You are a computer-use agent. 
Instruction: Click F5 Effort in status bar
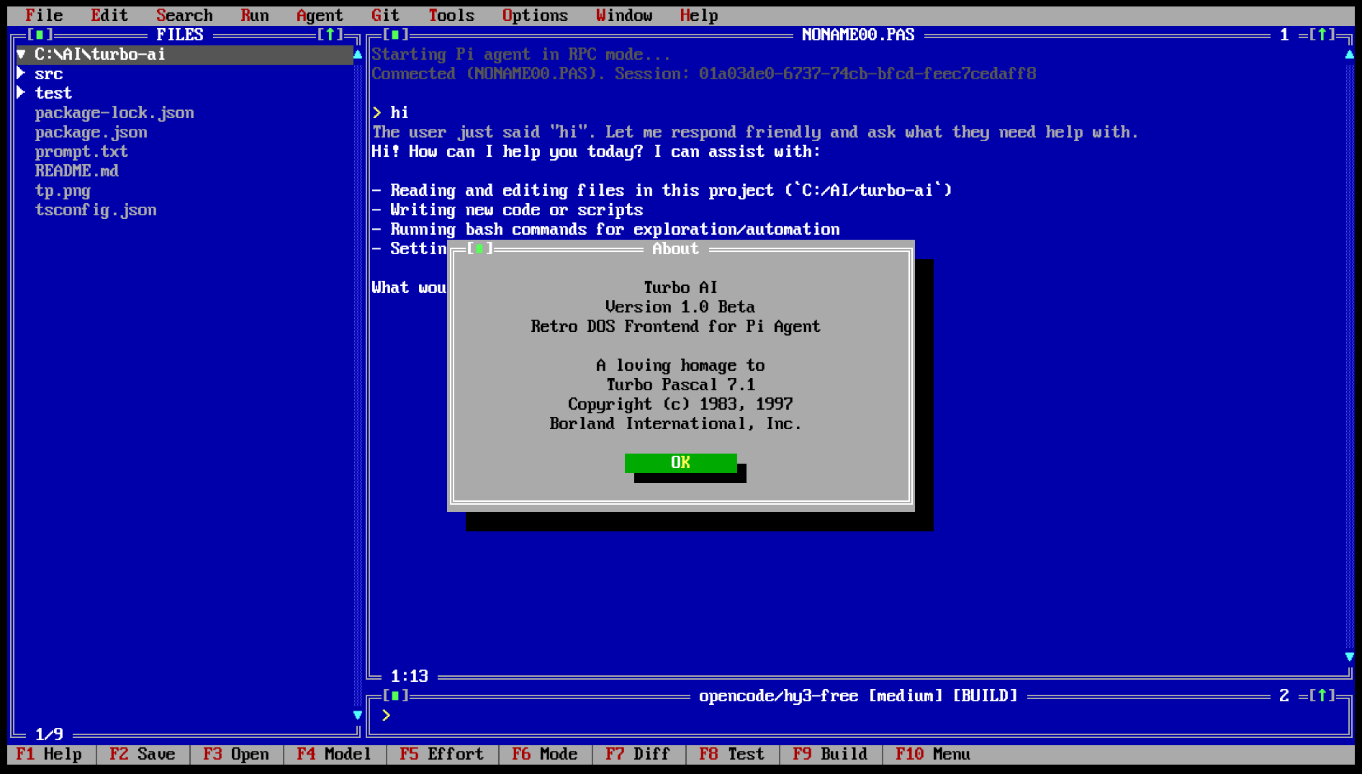[x=442, y=754]
